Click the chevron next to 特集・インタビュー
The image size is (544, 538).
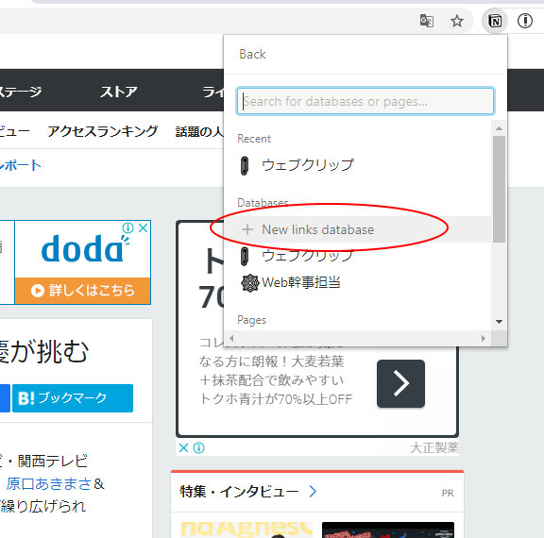(x=313, y=491)
